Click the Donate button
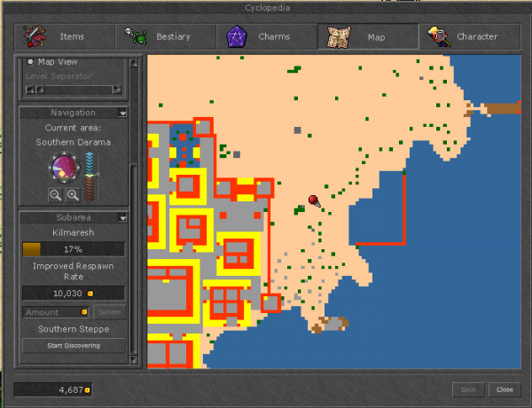The width and height of the screenshot is (532, 408). (x=109, y=312)
